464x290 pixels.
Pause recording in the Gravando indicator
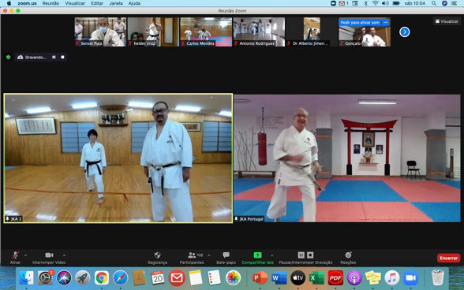click(54, 57)
